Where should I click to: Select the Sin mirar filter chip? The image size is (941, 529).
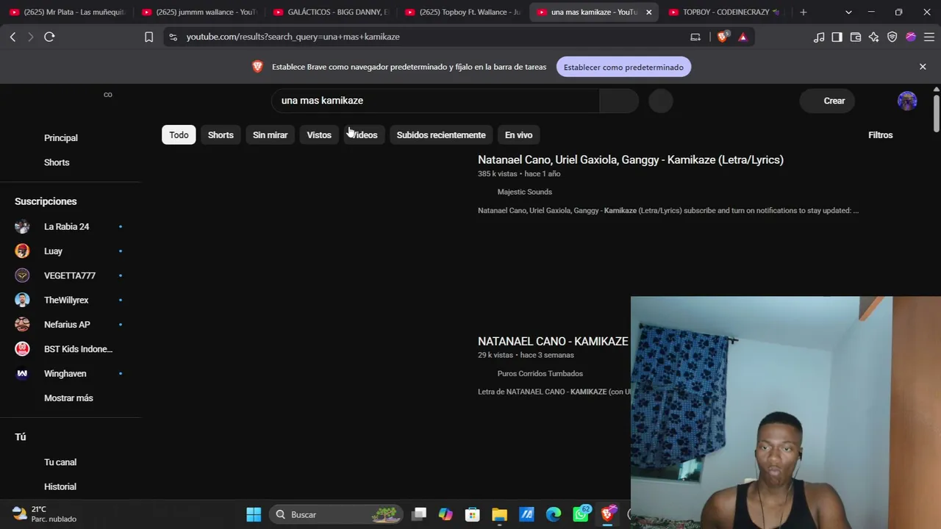pyautogui.click(x=270, y=135)
